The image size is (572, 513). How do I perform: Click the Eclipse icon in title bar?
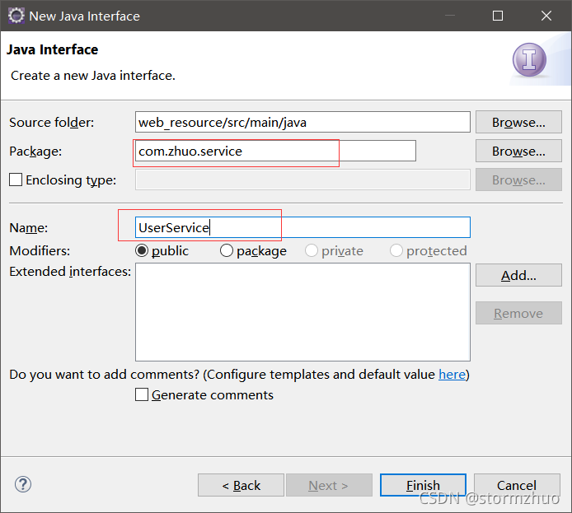pos(16,16)
